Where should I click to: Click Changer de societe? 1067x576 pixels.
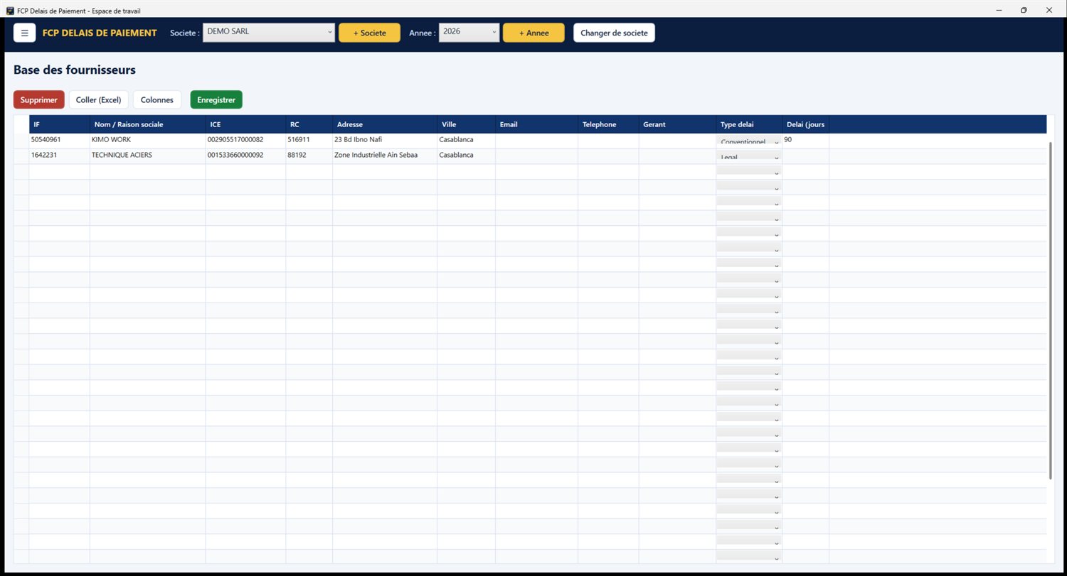pos(614,33)
